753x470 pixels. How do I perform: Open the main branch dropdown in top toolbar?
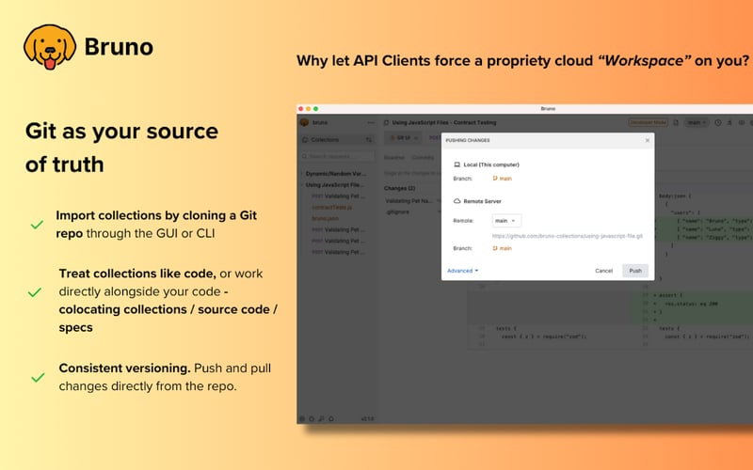697,123
